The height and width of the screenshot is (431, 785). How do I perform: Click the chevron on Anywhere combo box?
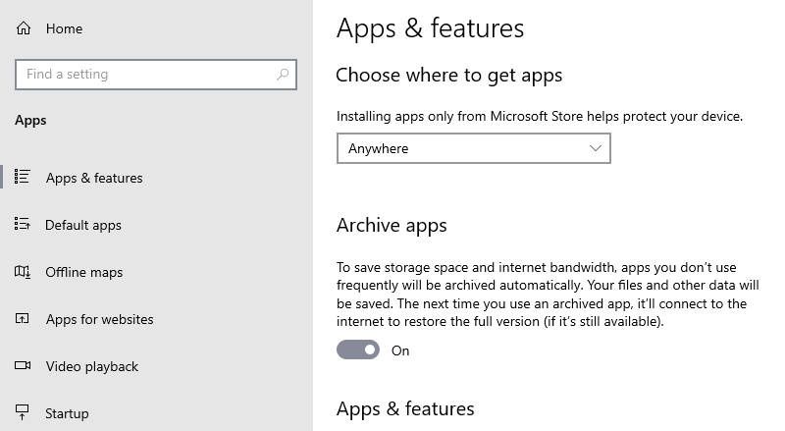coord(596,148)
